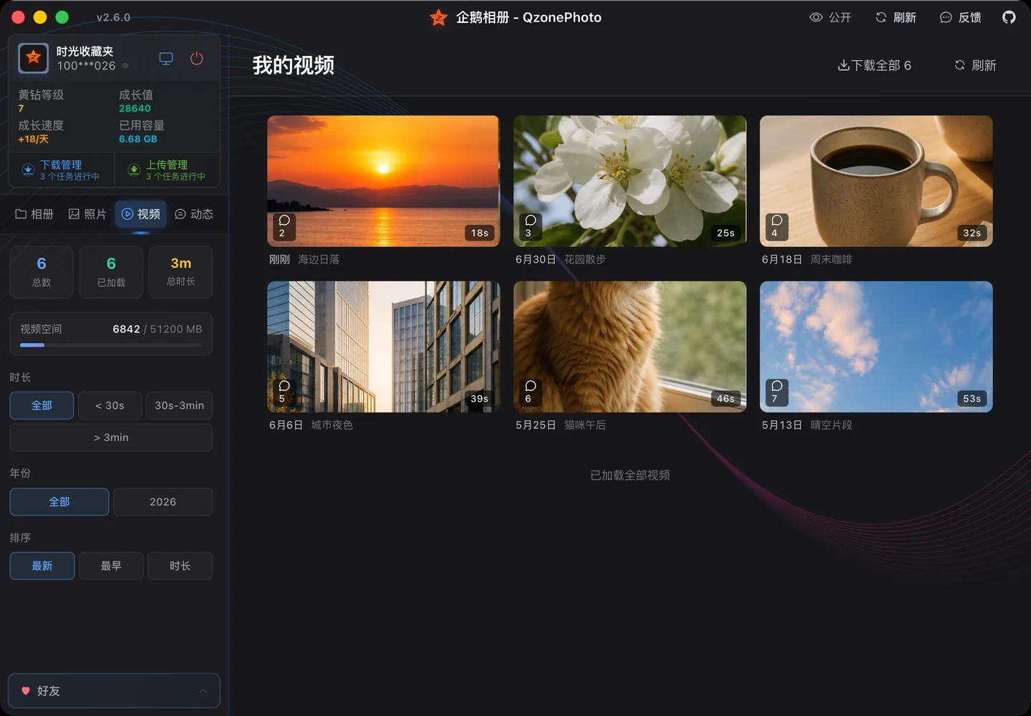Click the red power logout icon

tap(197, 59)
